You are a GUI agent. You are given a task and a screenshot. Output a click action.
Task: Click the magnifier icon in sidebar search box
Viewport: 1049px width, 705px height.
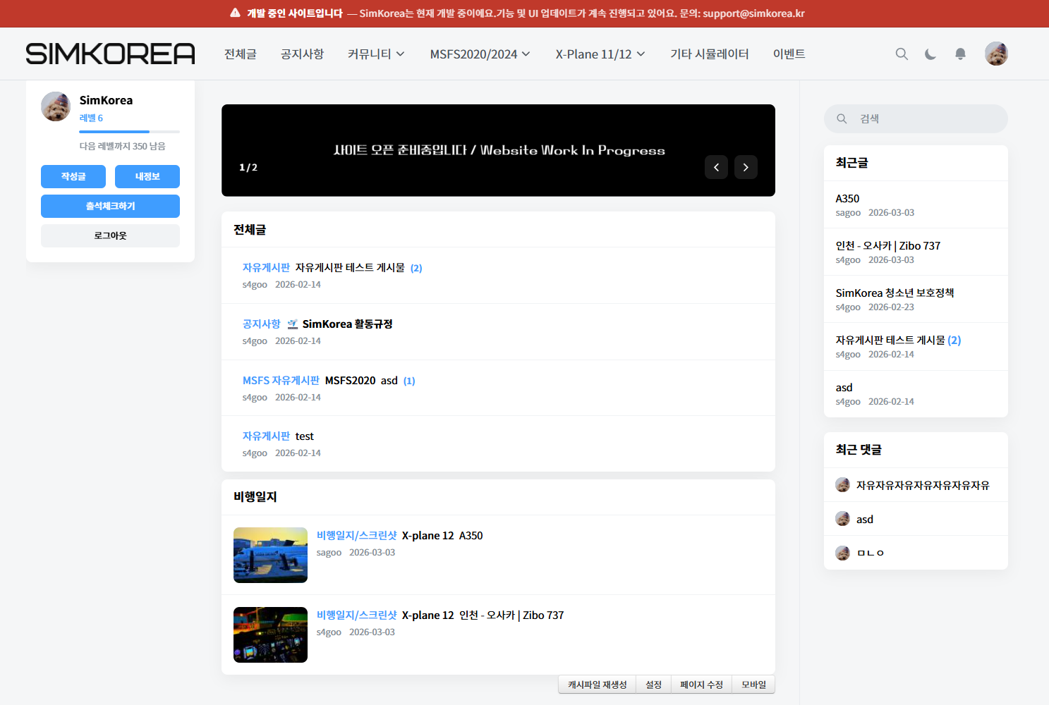tap(842, 118)
